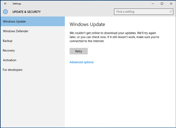Click the Retry button
Screen dimensions: 176x128
pos(79,51)
